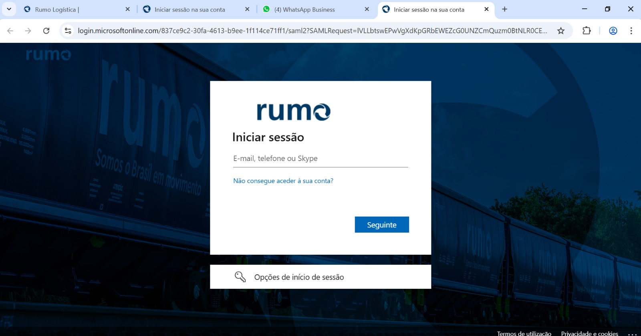
Task: Open Não consegue aceder à sua conta link
Action: 283,181
